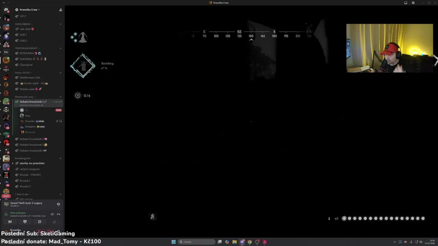Viewport: 438px width, 246px height.
Task: Open user Dracula in voice list
Action: point(40,132)
